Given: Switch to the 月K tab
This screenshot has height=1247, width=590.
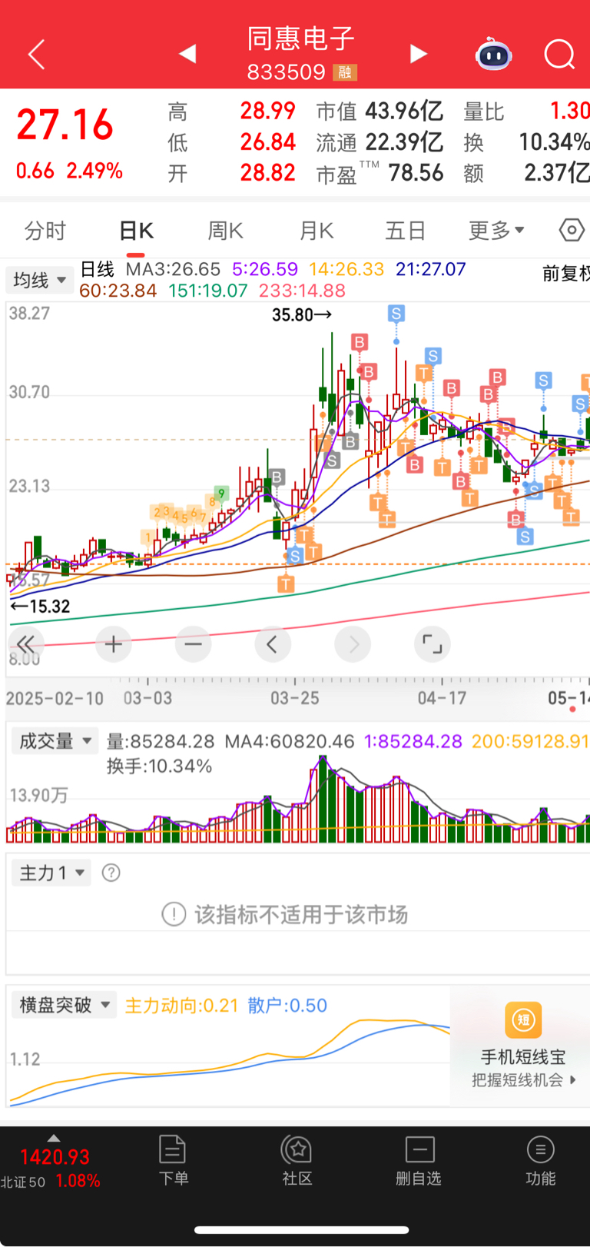Looking at the screenshot, I should [x=316, y=230].
